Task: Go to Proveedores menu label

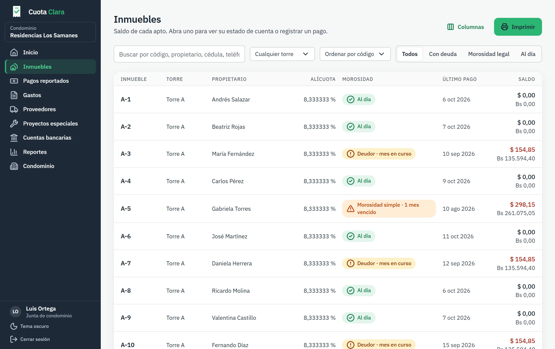Action: [x=39, y=109]
